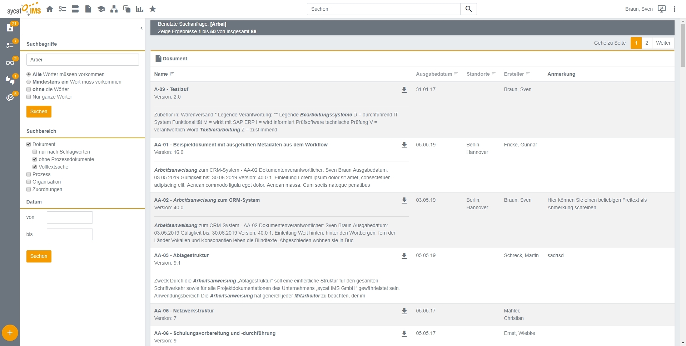Open the three-dot user menu
The height and width of the screenshot is (346, 686).
click(x=674, y=9)
